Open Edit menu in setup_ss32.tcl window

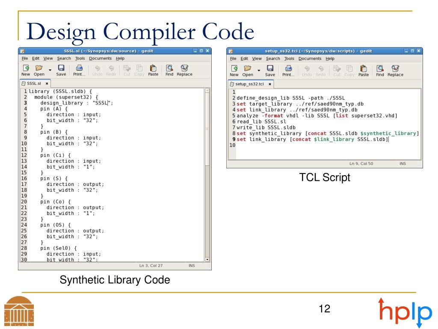pyautogui.click(x=244, y=58)
